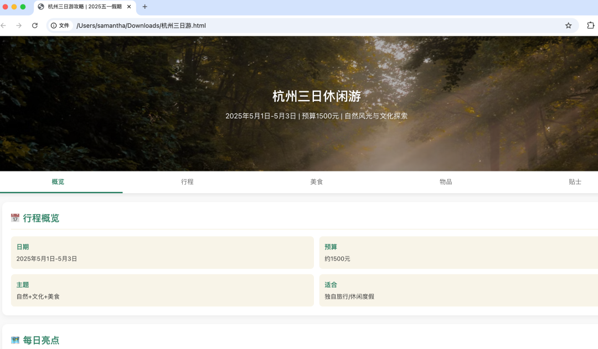This screenshot has width=598, height=349.
Task: Click the calendar icon beside 行程概览
Action: pos(15,218)
